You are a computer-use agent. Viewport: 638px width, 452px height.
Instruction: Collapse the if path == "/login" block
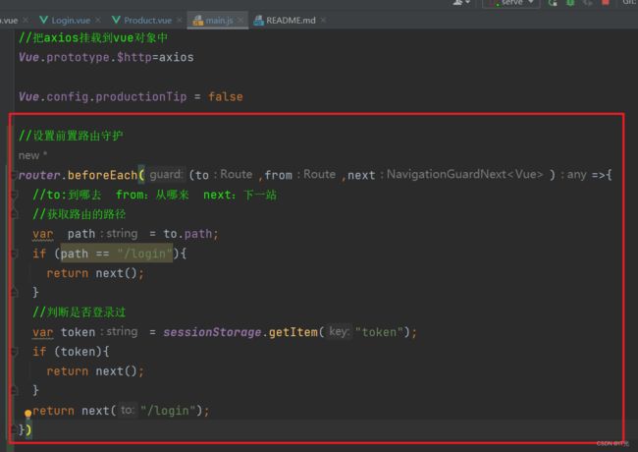point(14,254)
